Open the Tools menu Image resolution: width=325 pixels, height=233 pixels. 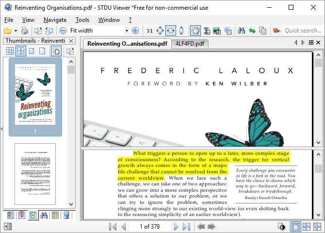(x=82, y=20)
